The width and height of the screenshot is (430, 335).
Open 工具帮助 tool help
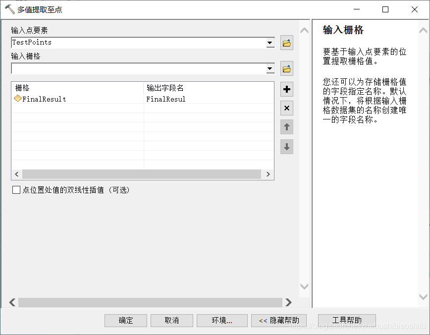pyautogui.click(x=347, y=321)
